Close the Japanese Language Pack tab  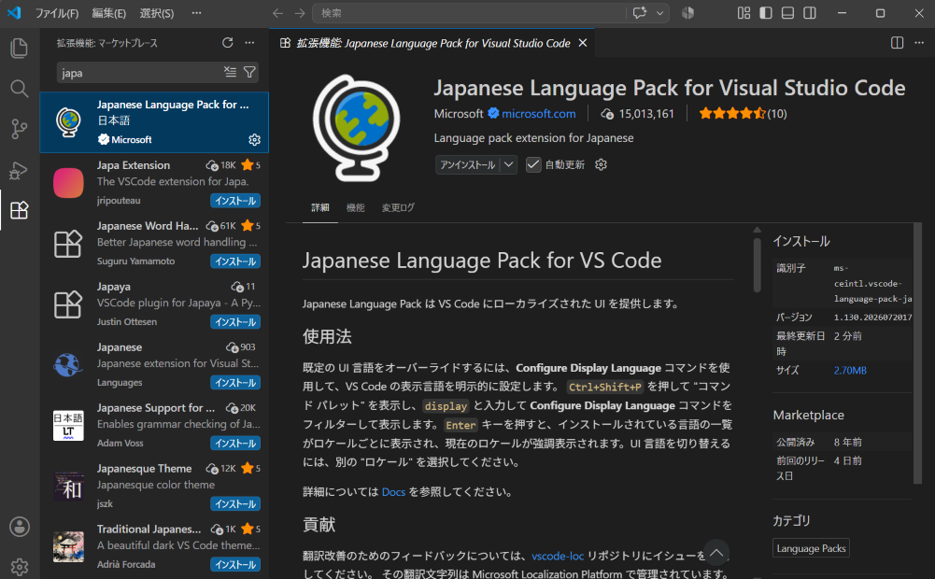click(583, 43)
